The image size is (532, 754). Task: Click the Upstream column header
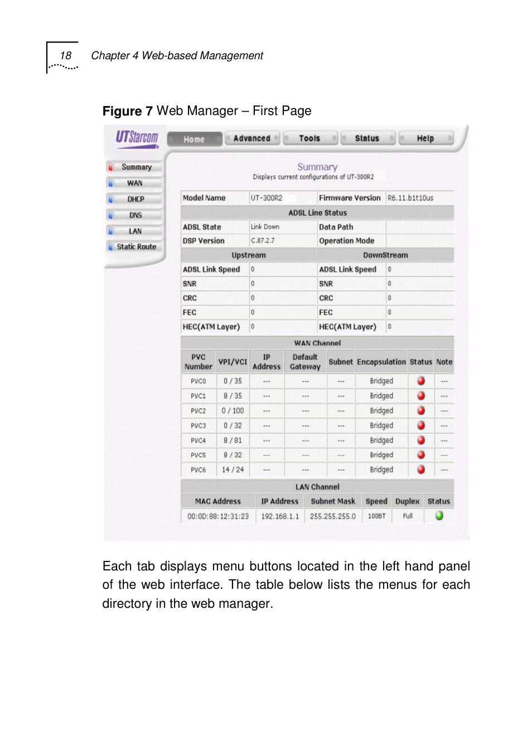tap(249, 255)
